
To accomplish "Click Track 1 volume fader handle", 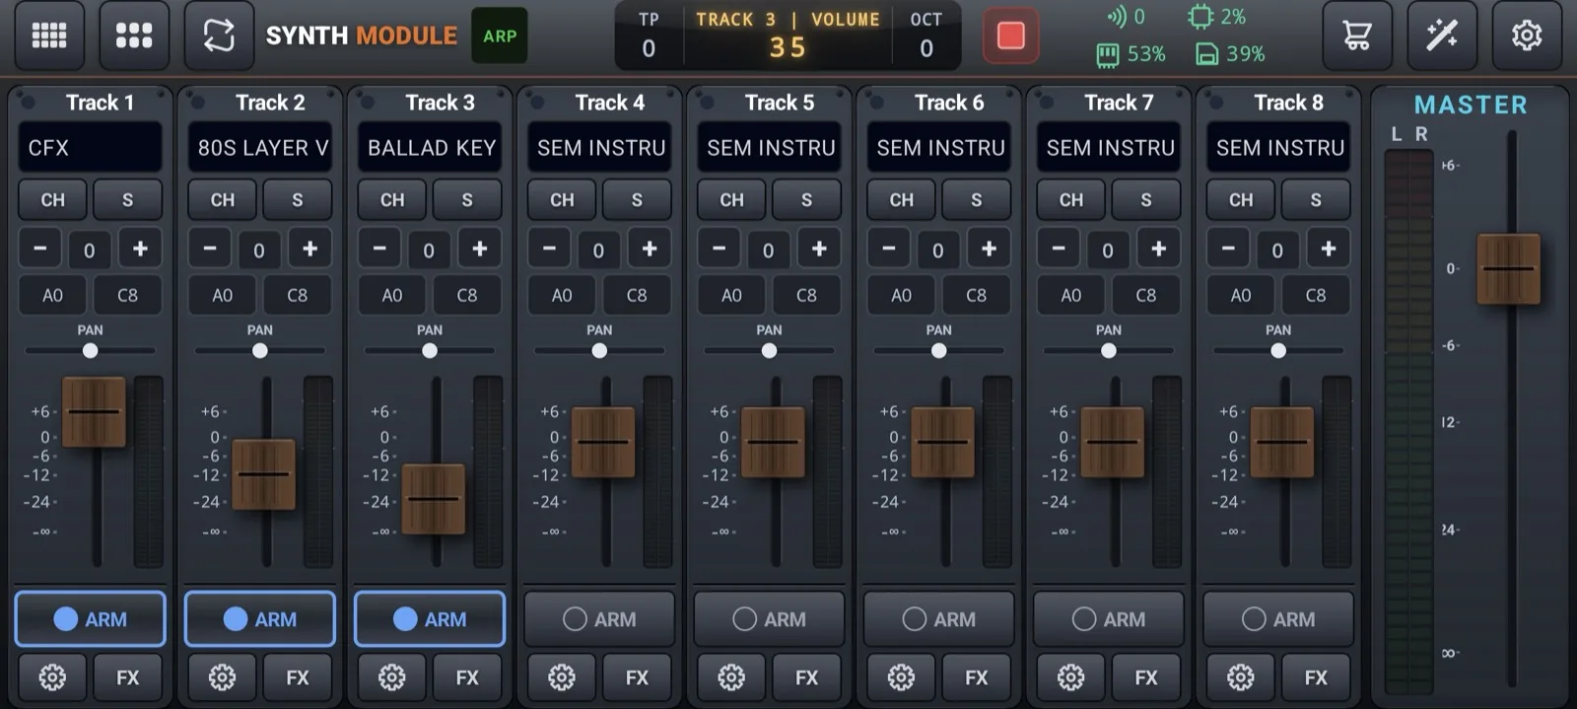I will tap(95, 411).
